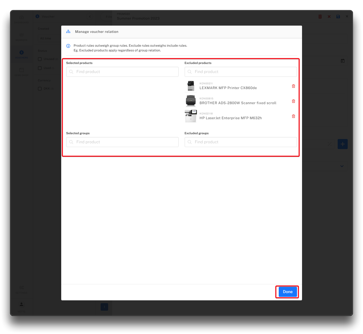Open Members in the sidebar
This screenshot has height=334, width=363.
(x=22, y=37)
